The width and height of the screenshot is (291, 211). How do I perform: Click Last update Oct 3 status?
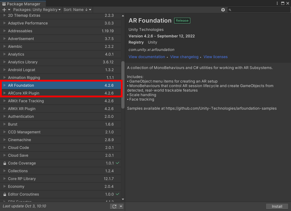[24, 206]
